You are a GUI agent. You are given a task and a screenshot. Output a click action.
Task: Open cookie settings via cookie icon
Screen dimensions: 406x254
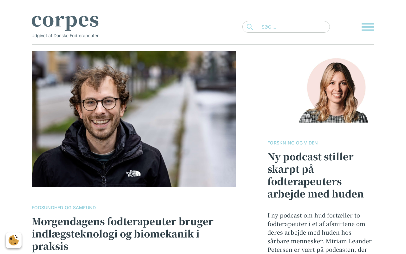[14, 240]
